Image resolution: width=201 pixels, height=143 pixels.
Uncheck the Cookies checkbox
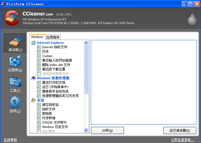click(39, 56)
